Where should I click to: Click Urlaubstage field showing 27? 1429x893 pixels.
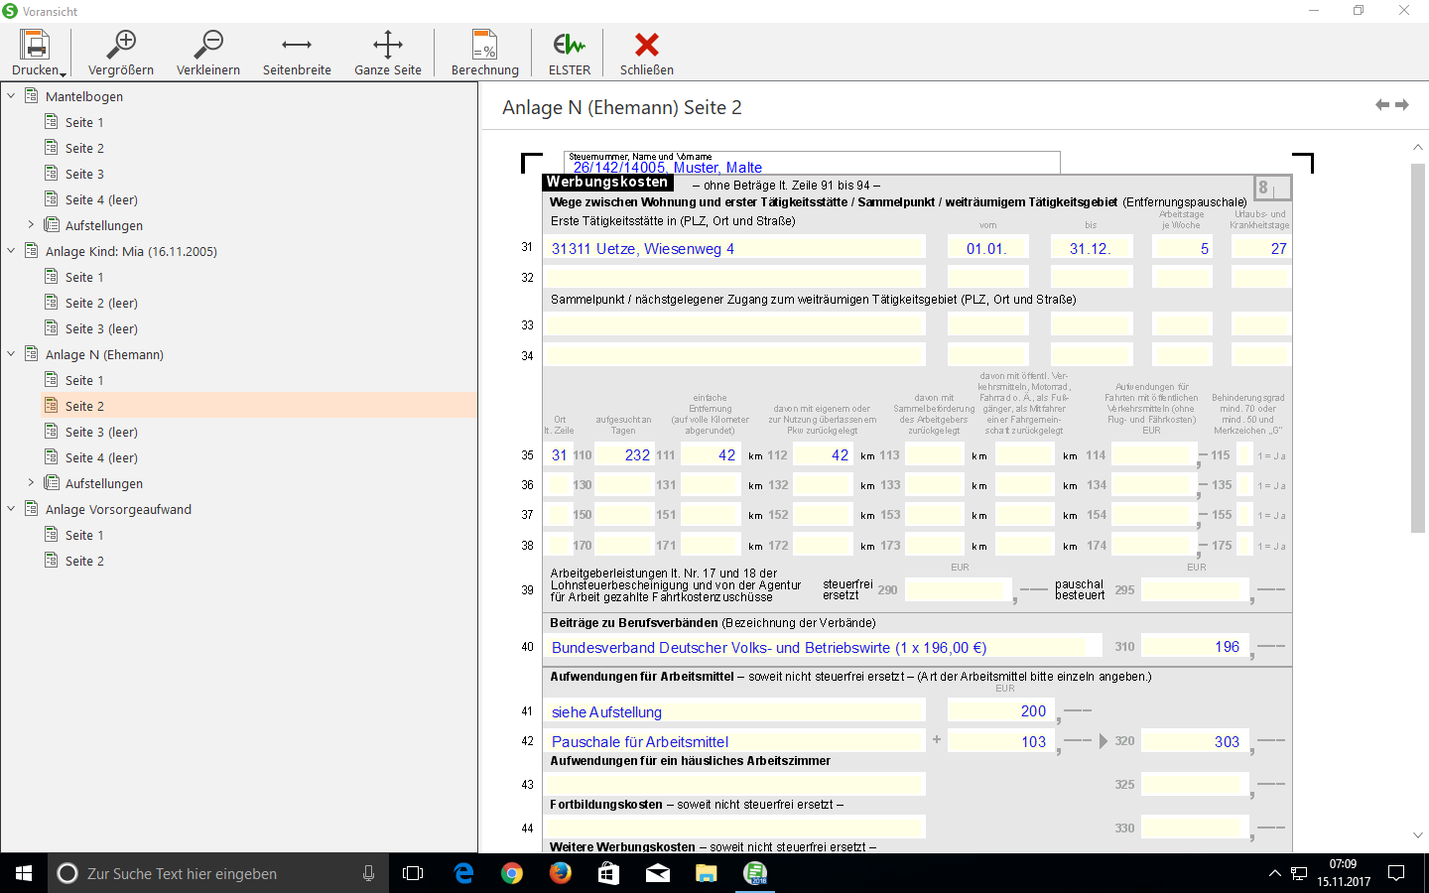coord(1260,248)
